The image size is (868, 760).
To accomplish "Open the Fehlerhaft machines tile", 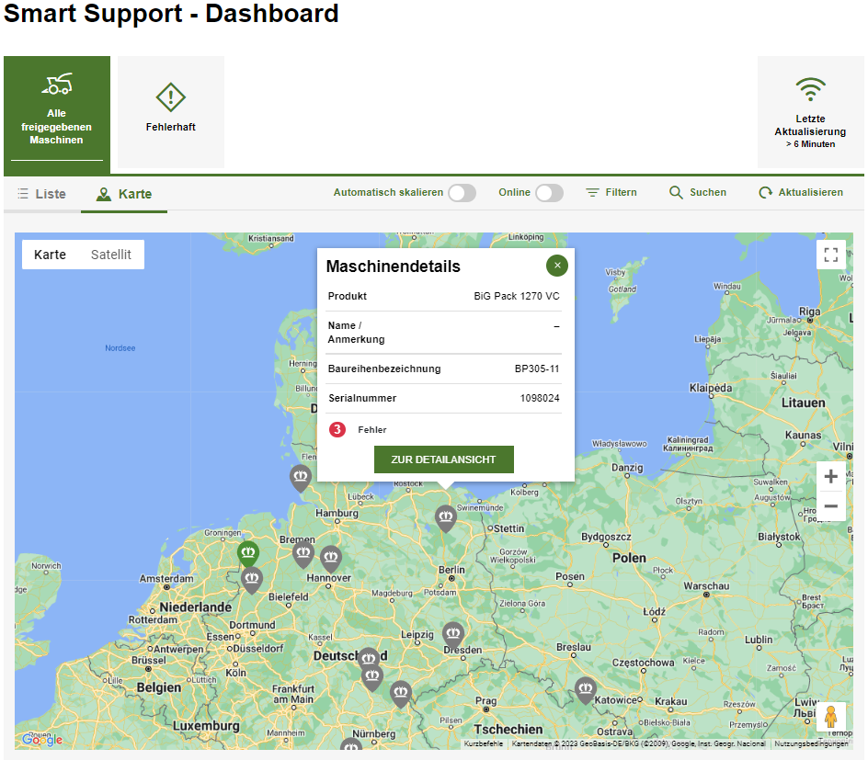I will (171, 112).
